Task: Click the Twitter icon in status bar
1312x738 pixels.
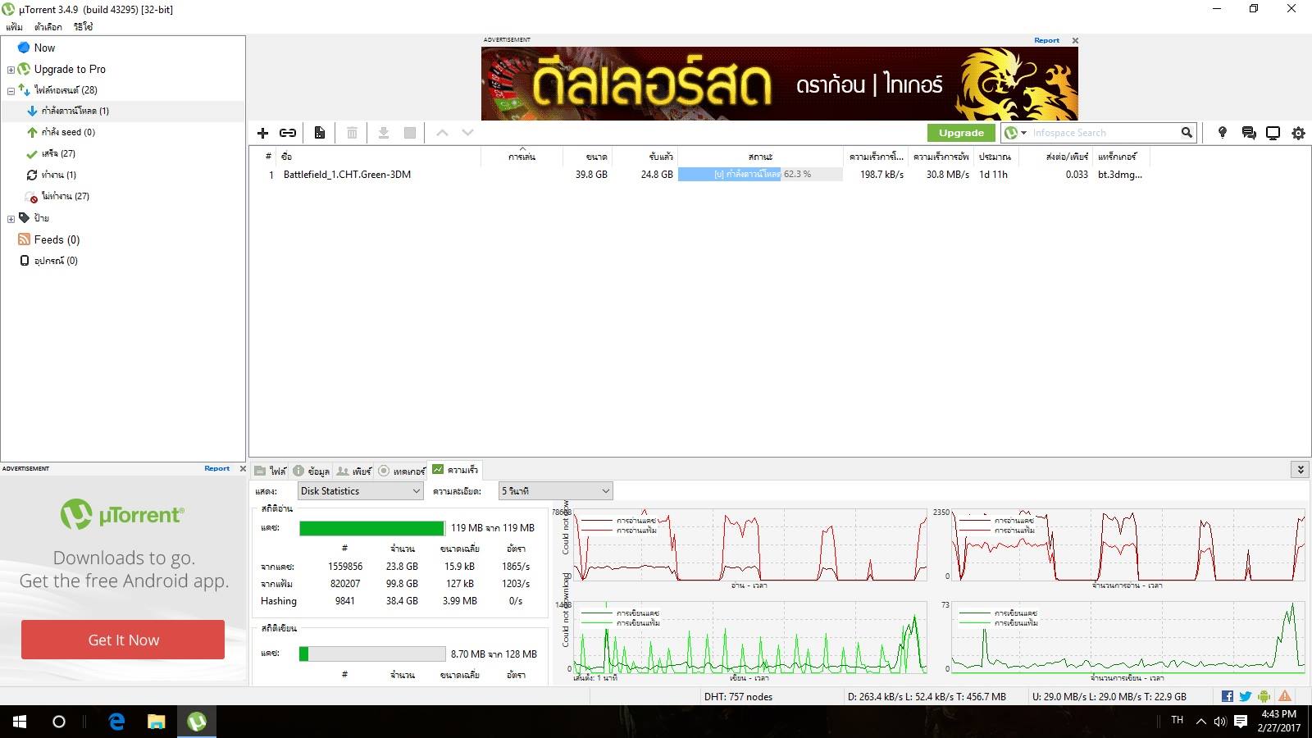Action: (x=1246, y=696)
